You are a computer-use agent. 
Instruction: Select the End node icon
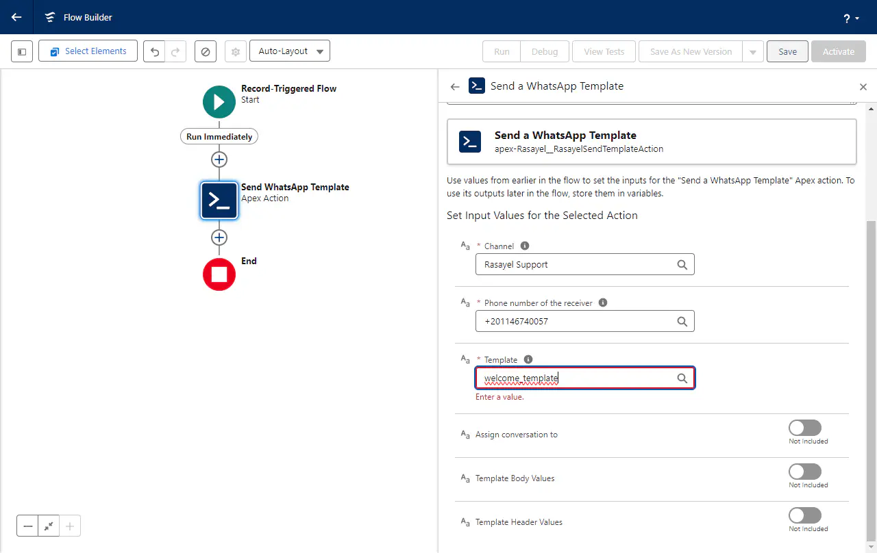coord(219,274)
